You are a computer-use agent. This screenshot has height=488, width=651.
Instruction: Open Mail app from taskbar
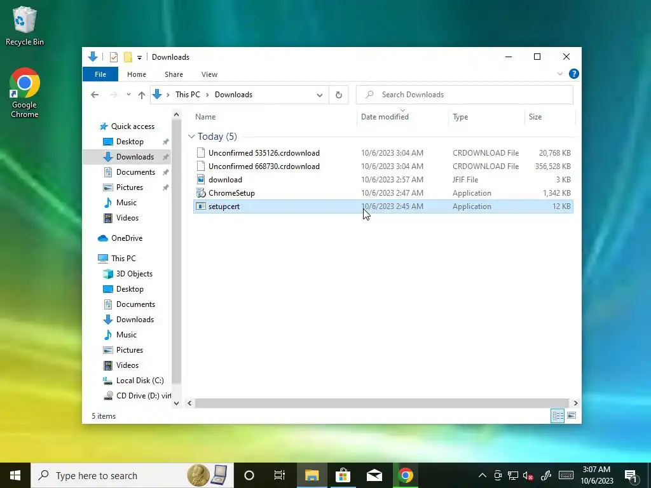coord(374,475)
